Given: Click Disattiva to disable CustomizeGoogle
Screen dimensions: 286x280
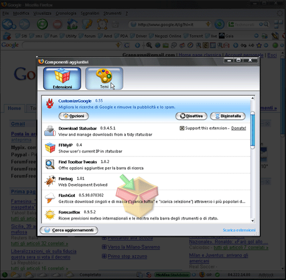Looking at the screenshot, I should pyautogui.click(x=191, y=116).
